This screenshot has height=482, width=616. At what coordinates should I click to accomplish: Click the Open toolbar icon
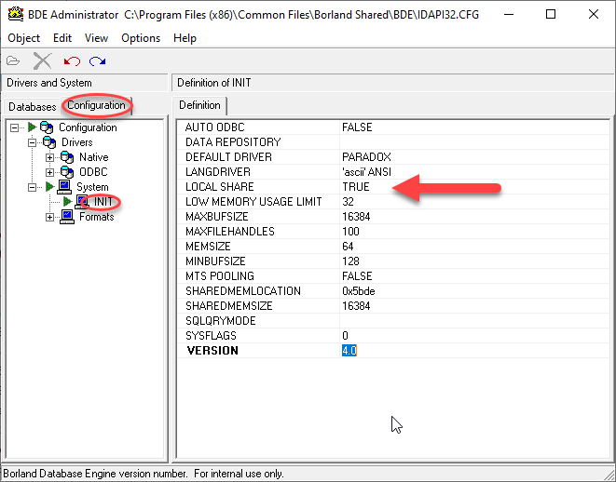[x=13, y=61]
